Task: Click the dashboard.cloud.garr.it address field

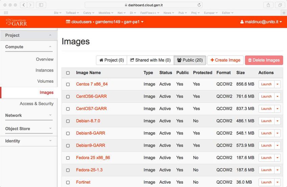Action: [x=143, y=5]
